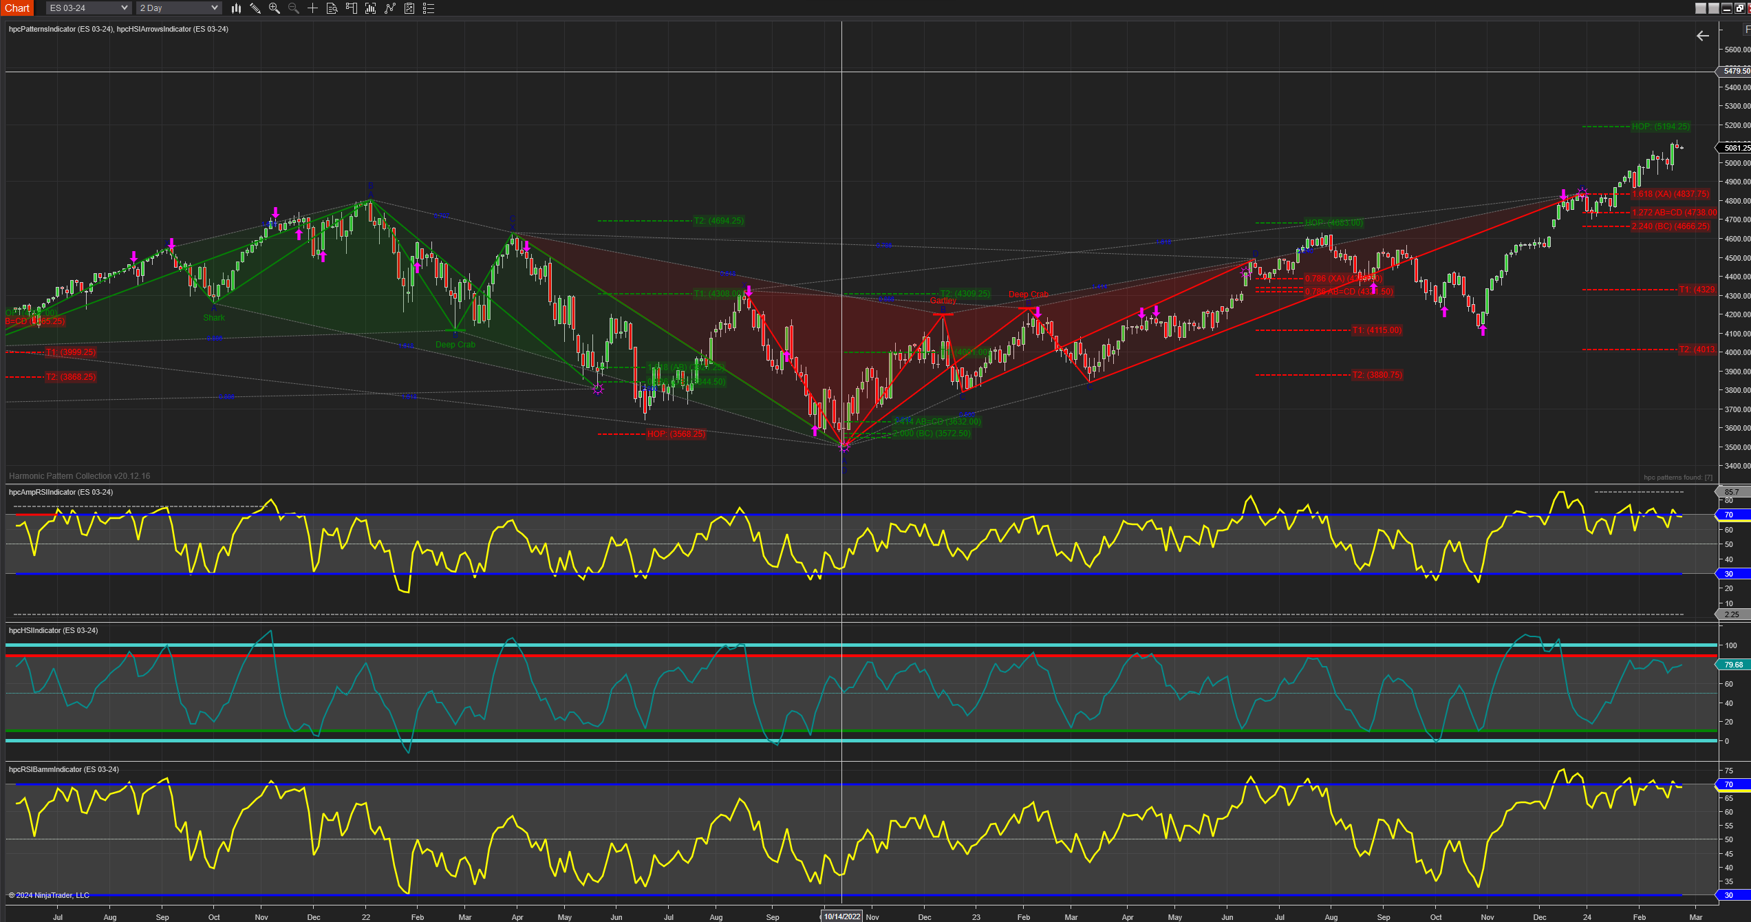Select the drawing tools pencil icon
Image resolution: width=1751 pixels, height=922 pixels.
coord(255,8)
